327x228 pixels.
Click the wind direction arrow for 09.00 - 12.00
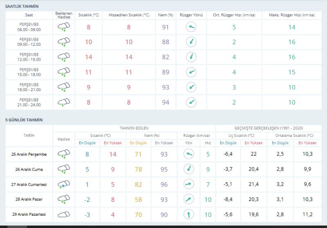191,42
